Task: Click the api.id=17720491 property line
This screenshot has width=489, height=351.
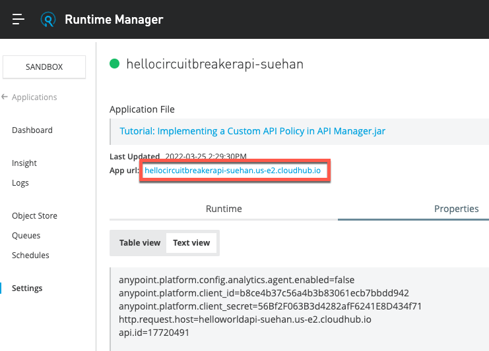Action: point(154,333)
